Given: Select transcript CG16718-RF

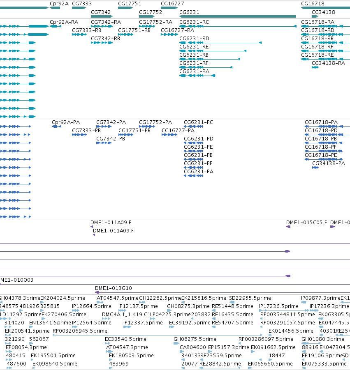Looking at the screenshot, I should tap(317, 46).
